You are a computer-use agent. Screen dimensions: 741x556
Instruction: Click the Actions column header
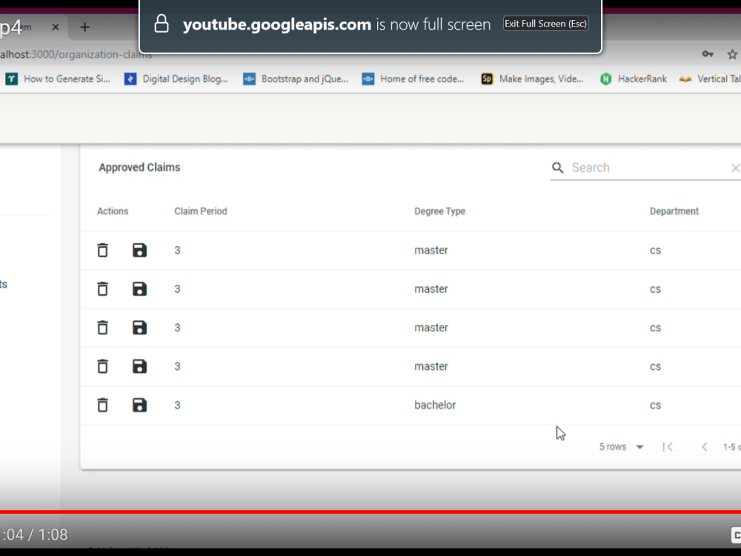pos(113,211)
